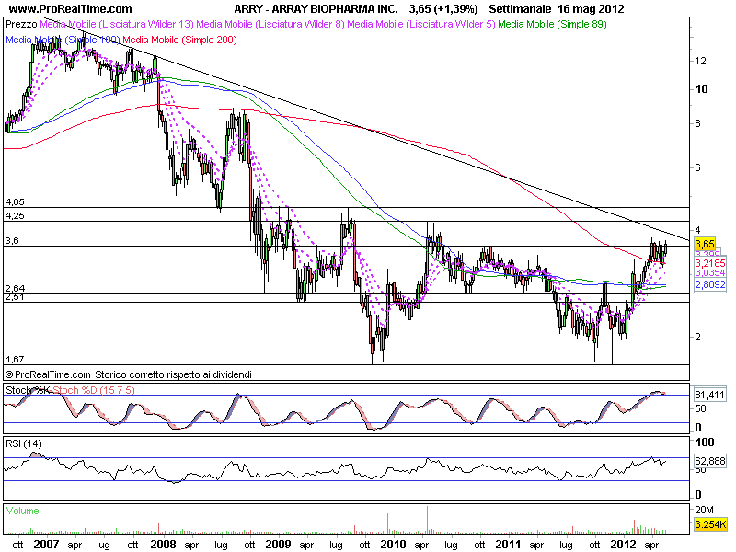The width and height of the screenshot is (736, 552).
Task: Select the Stoch %K indicator label
Action: coord(28,390)
